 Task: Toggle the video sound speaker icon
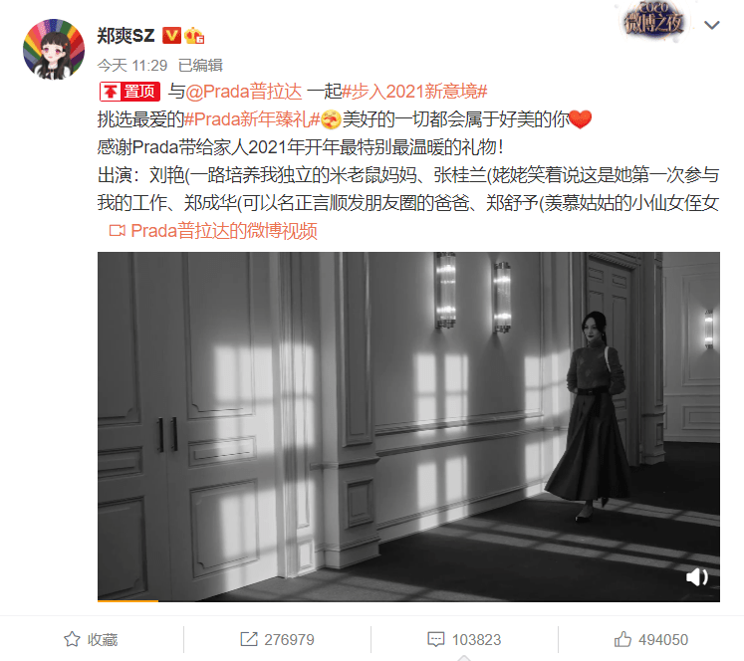pyautogui.click(x=696, y=577)
